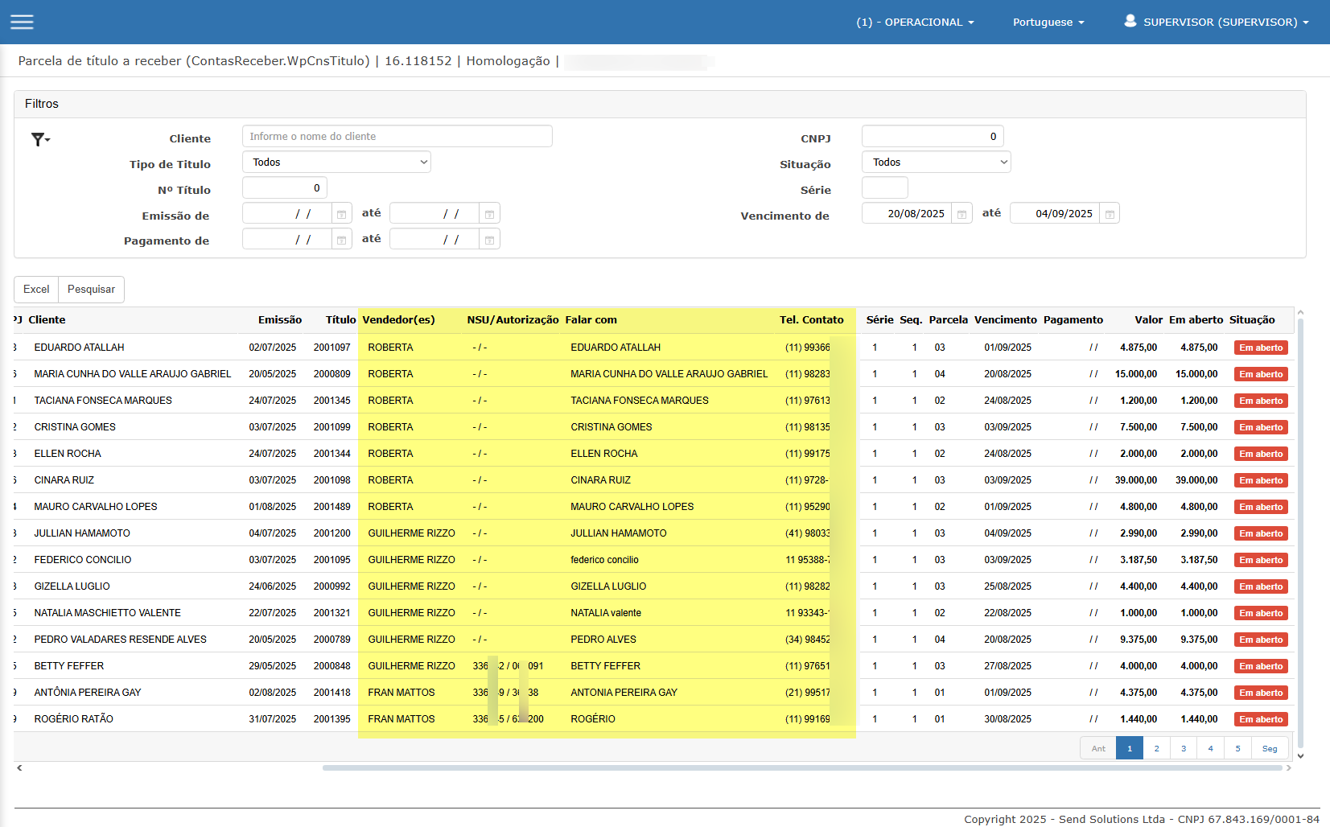Screen dimensions: 1330x827
Task: Select current page 1 in pagination
Action: coord(1130,748)
